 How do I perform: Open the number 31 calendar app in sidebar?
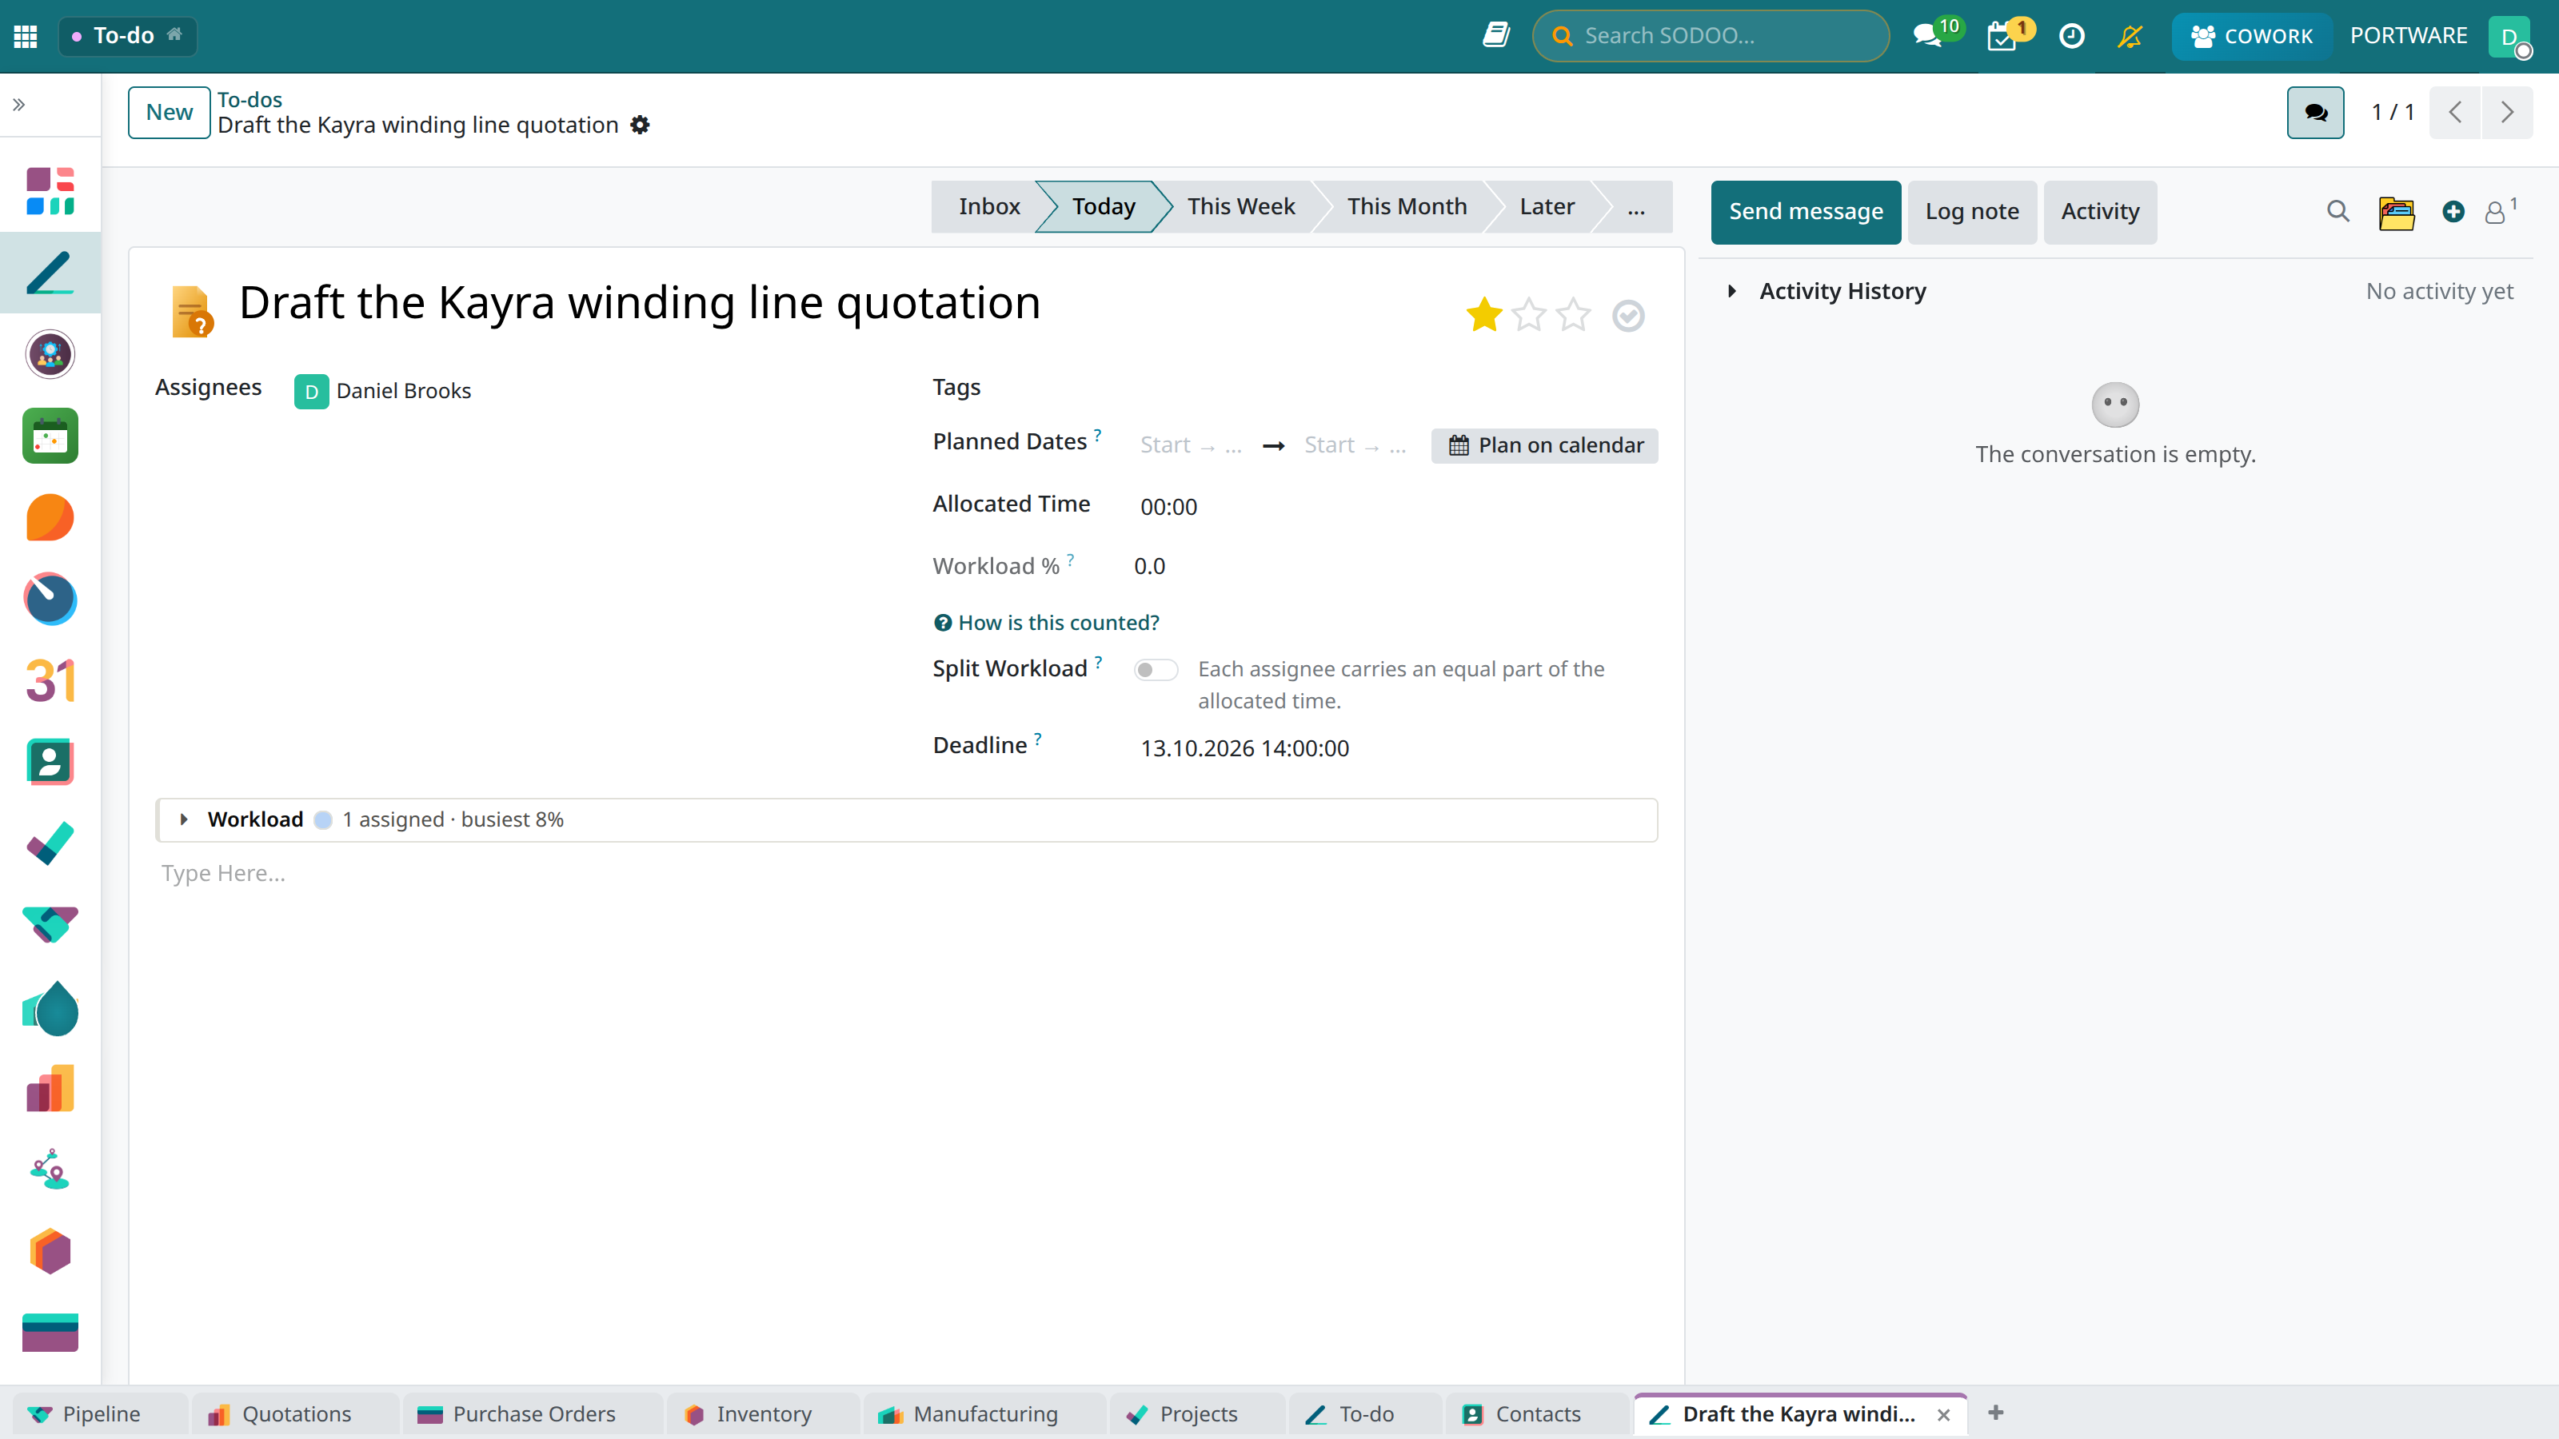point(50,680)
